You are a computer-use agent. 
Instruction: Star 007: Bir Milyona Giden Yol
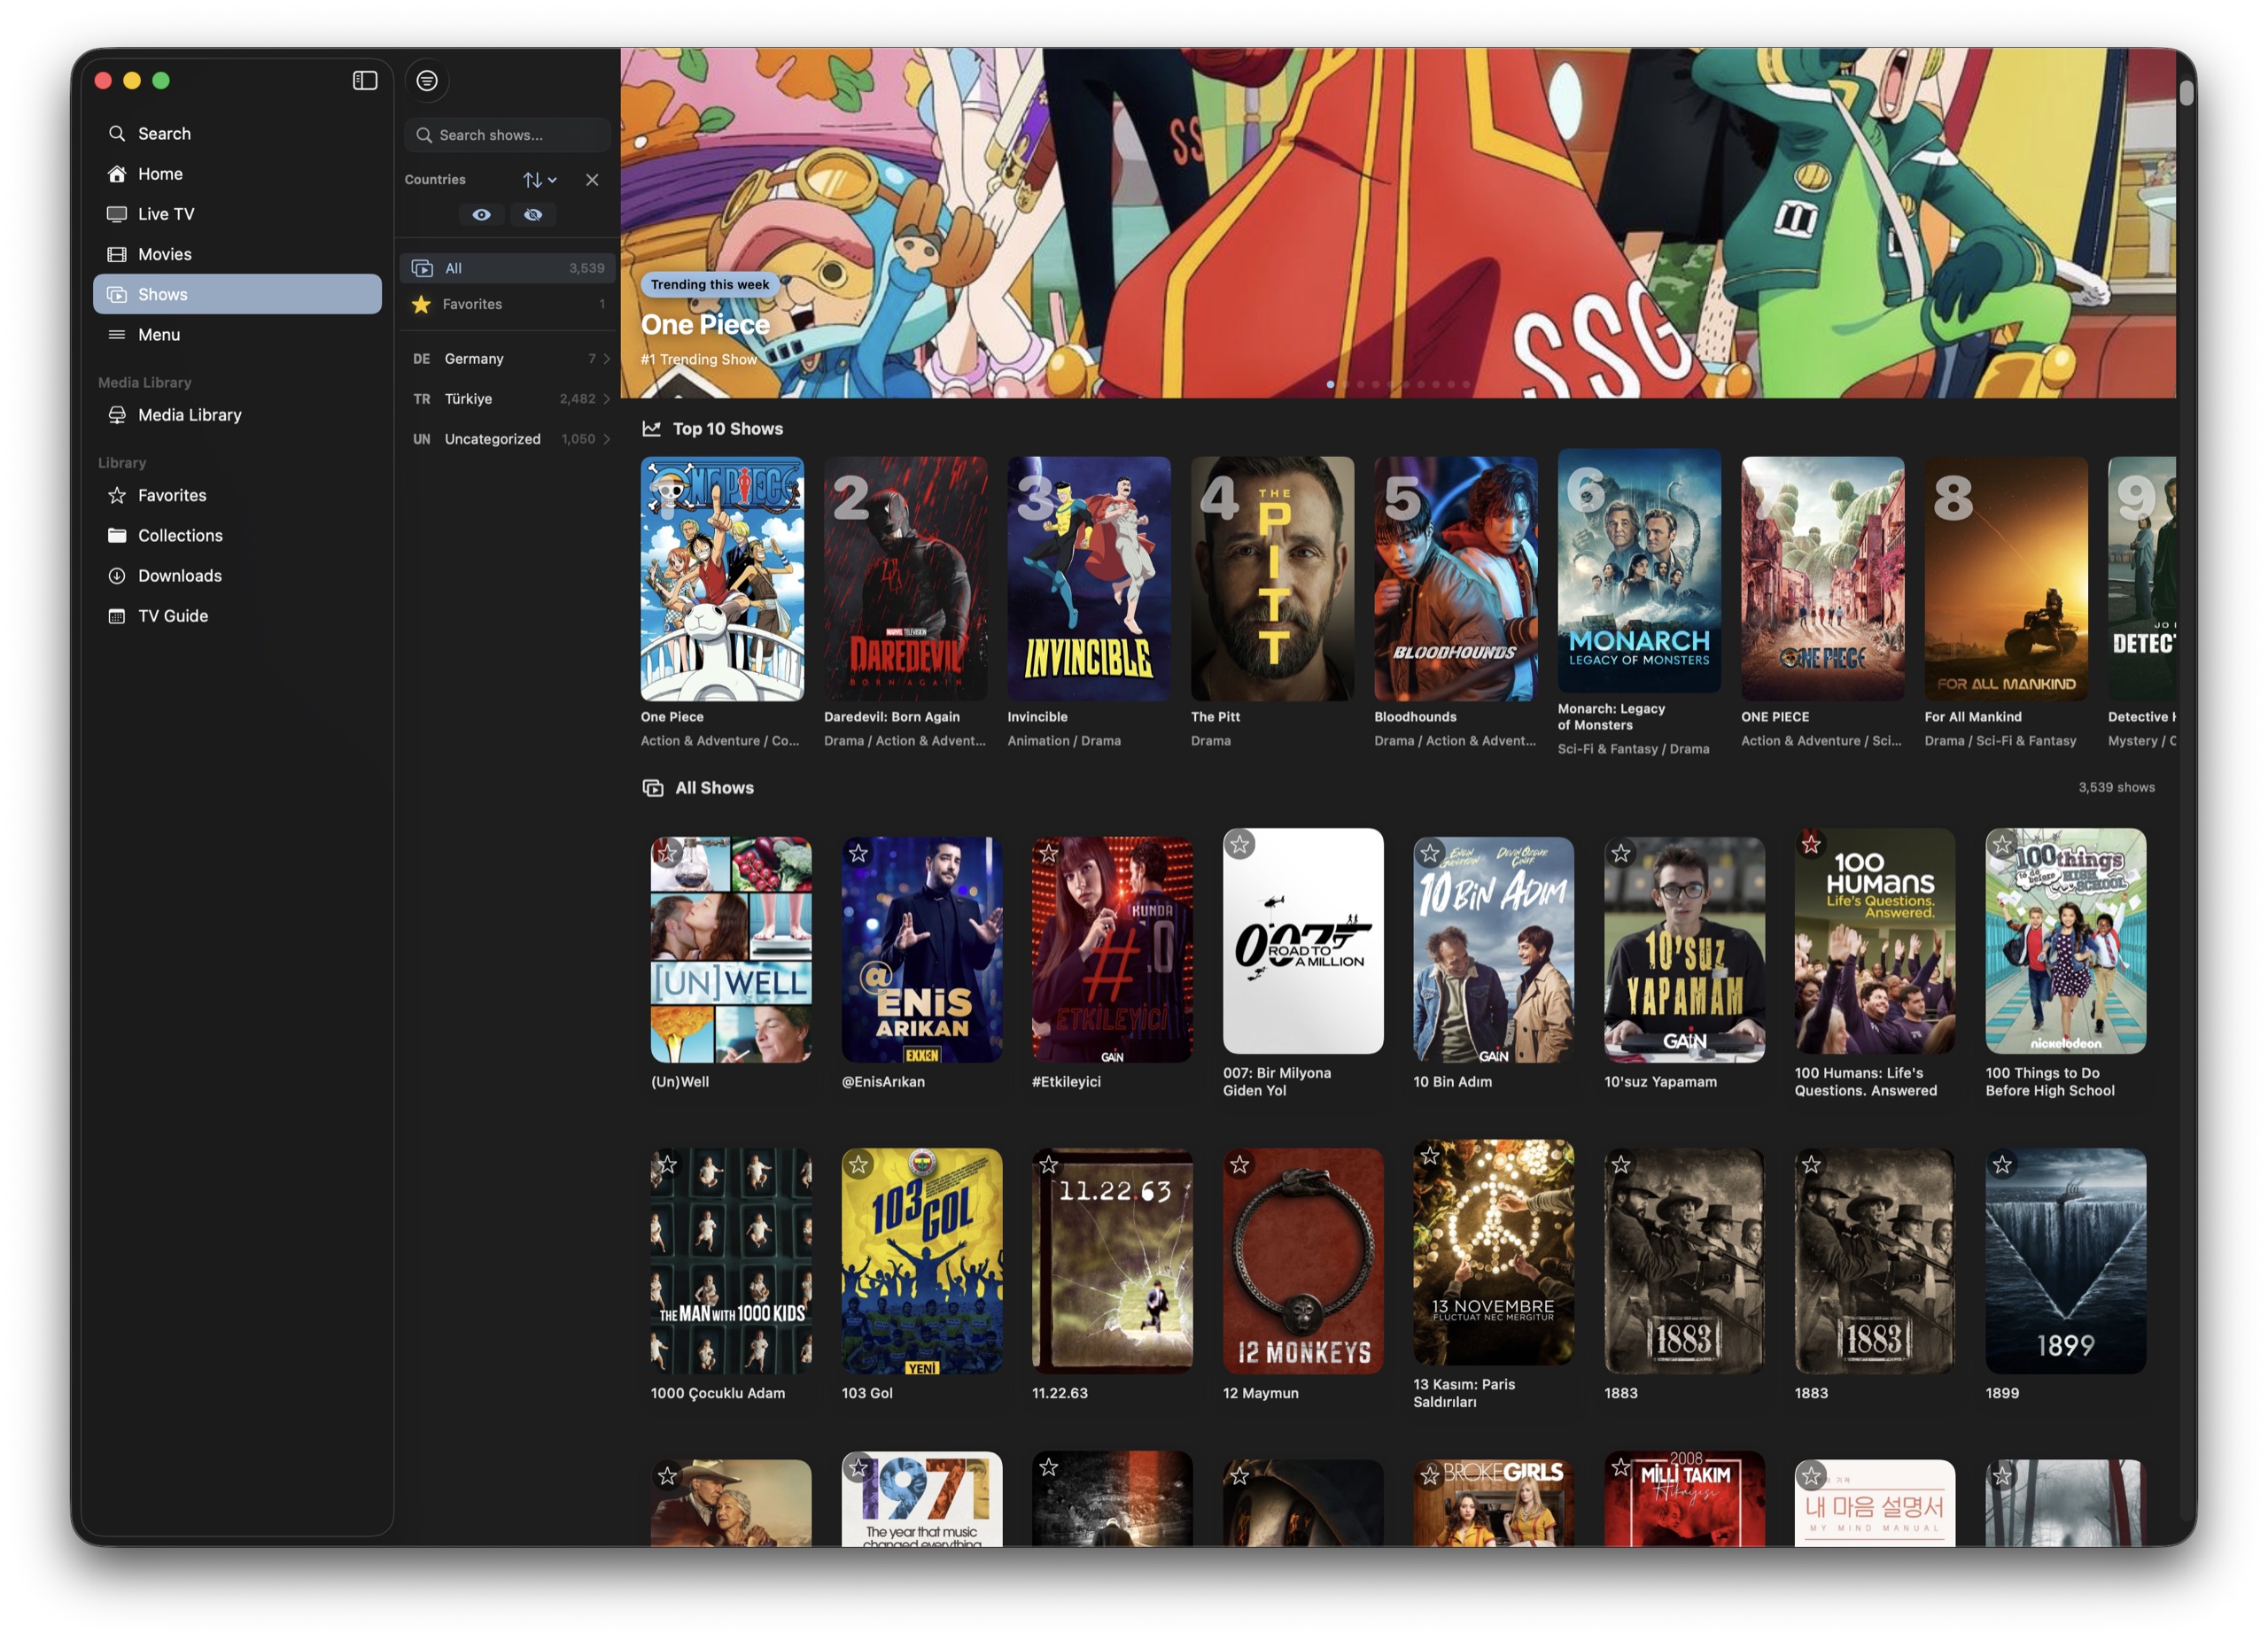tap(1240, 845)
